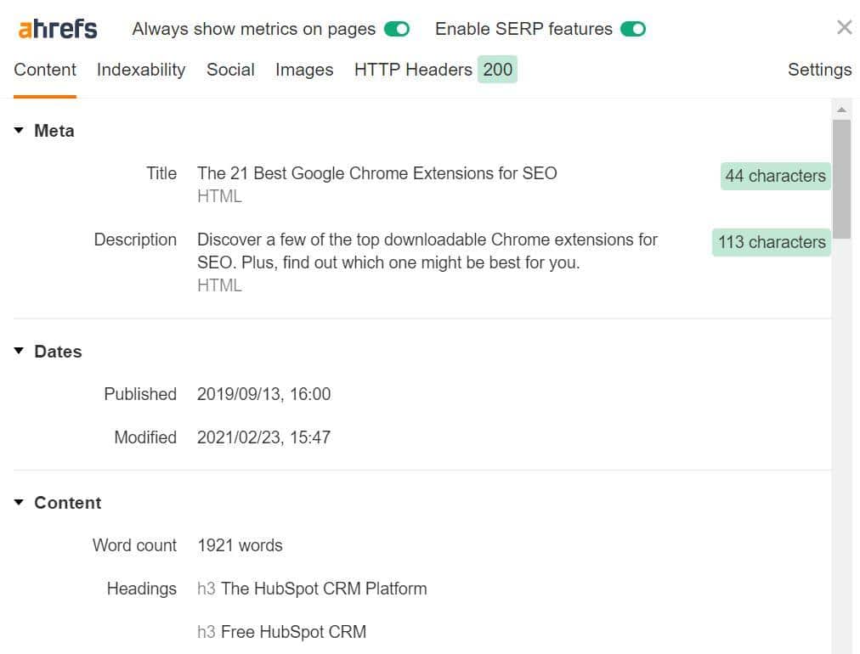Collapse the Meta section

[19, 131]
